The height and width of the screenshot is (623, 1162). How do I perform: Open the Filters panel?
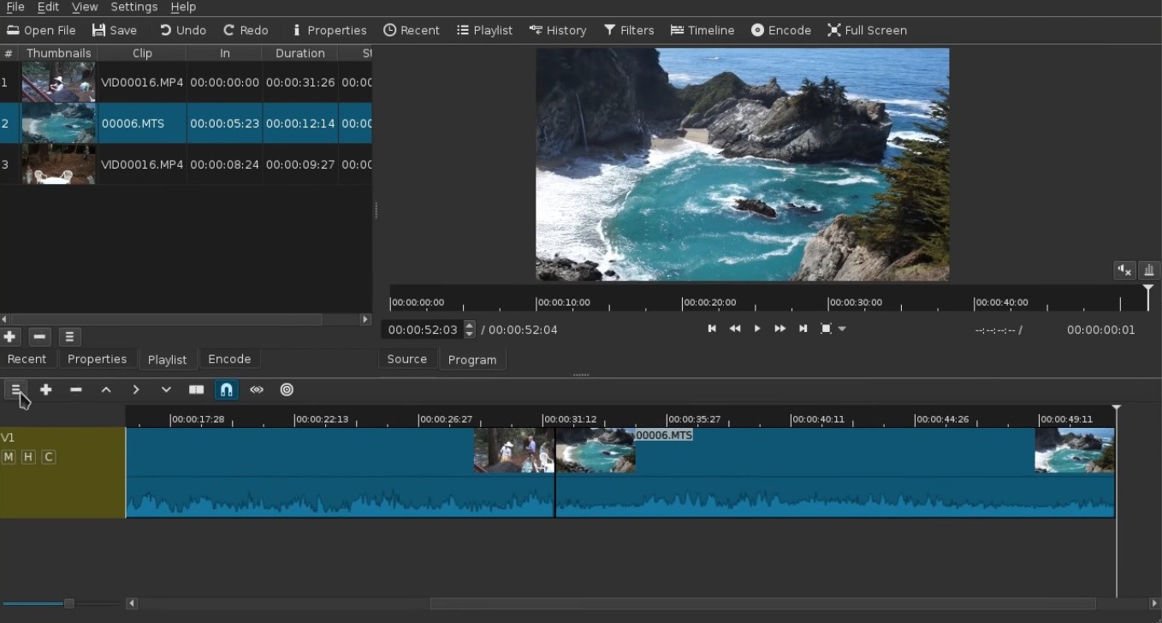pos(629,30)
